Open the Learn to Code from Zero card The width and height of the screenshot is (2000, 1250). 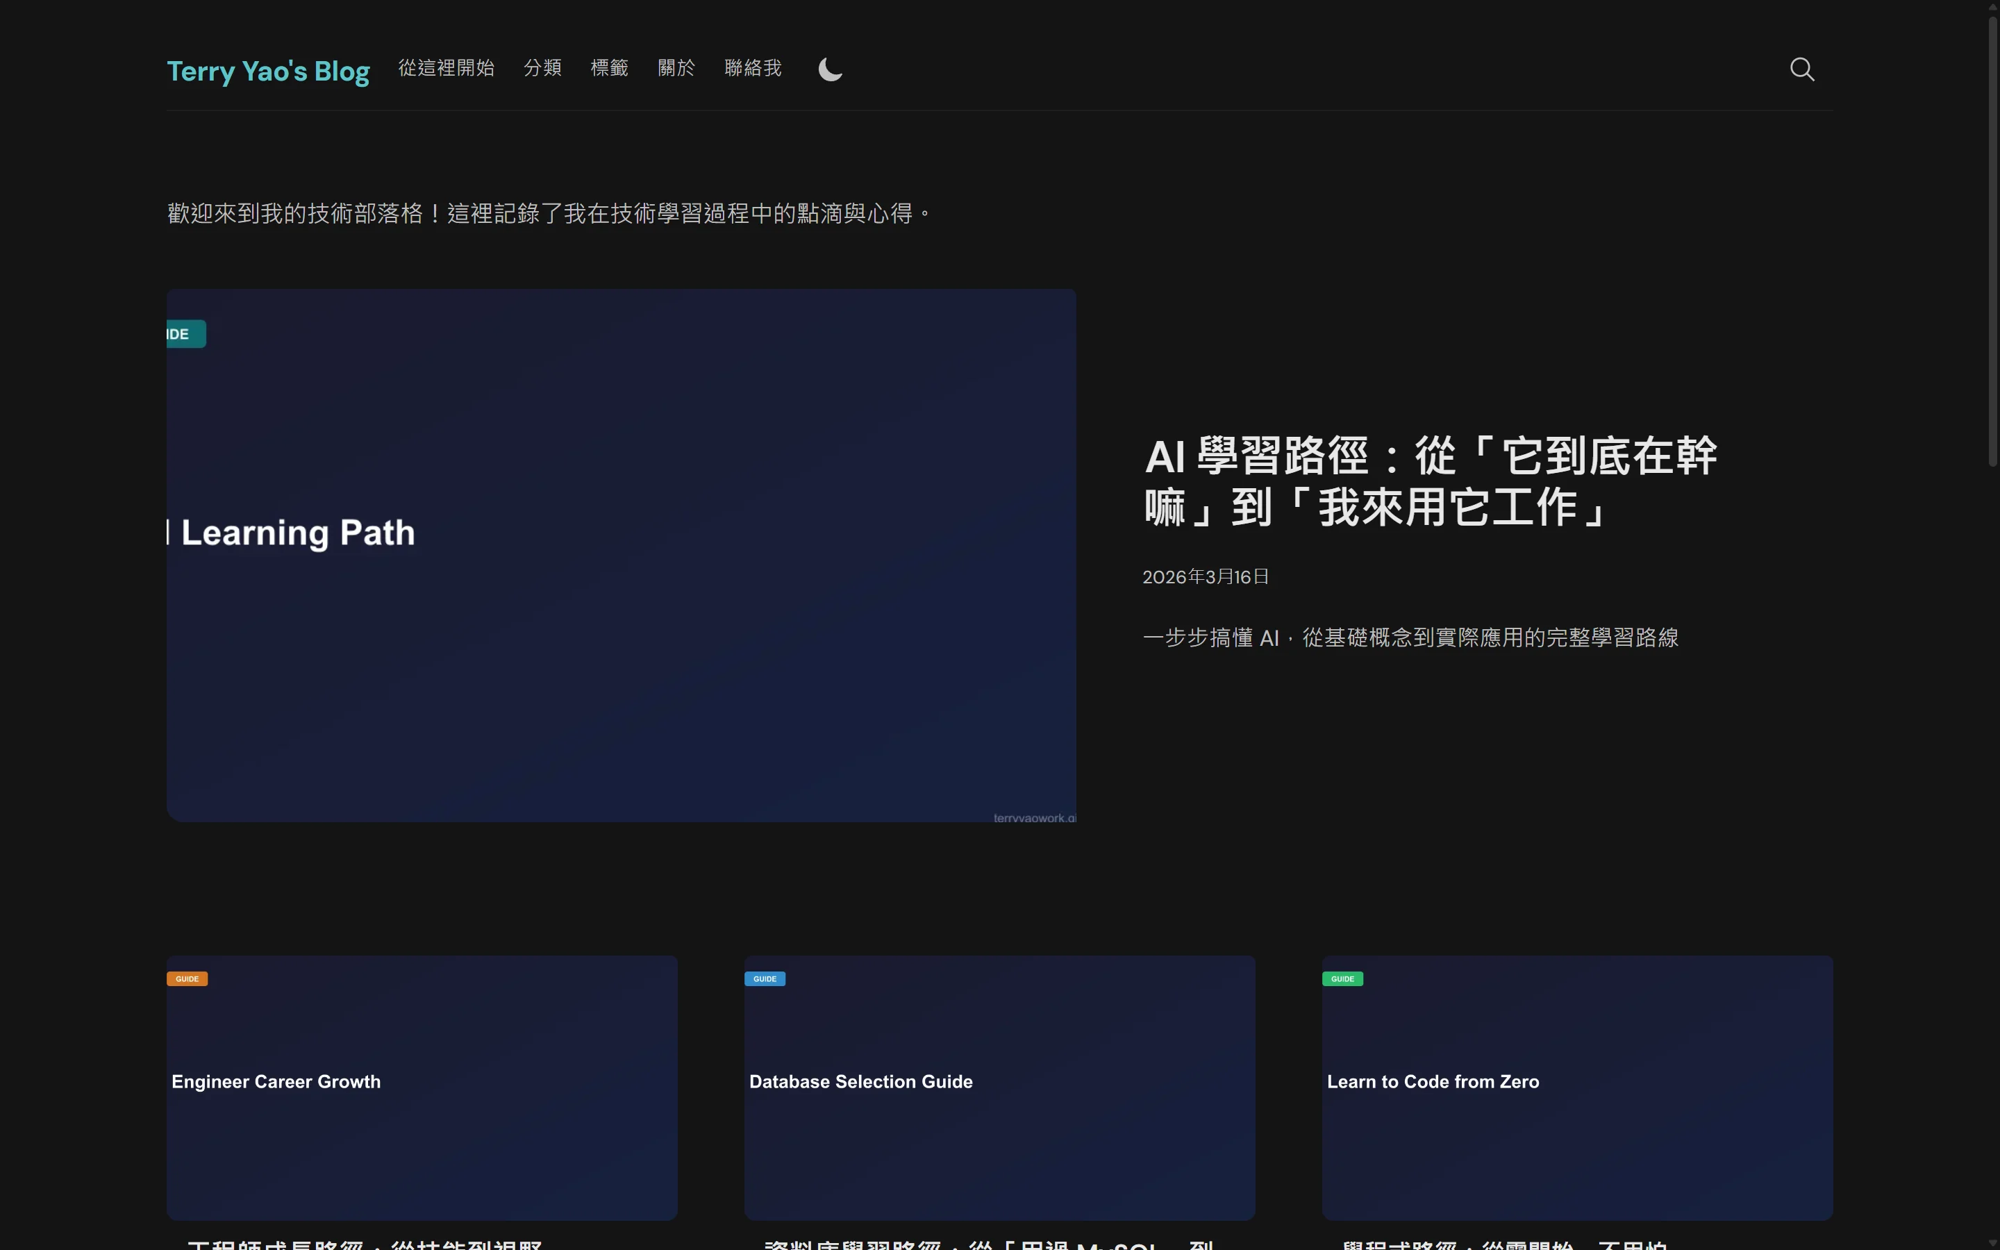pyautogui.click(x=1577, y=1086)
